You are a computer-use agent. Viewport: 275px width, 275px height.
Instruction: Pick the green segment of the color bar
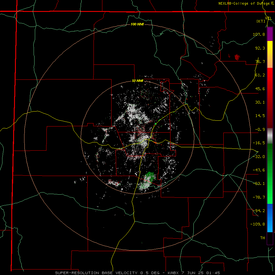[x=270, y=174]
